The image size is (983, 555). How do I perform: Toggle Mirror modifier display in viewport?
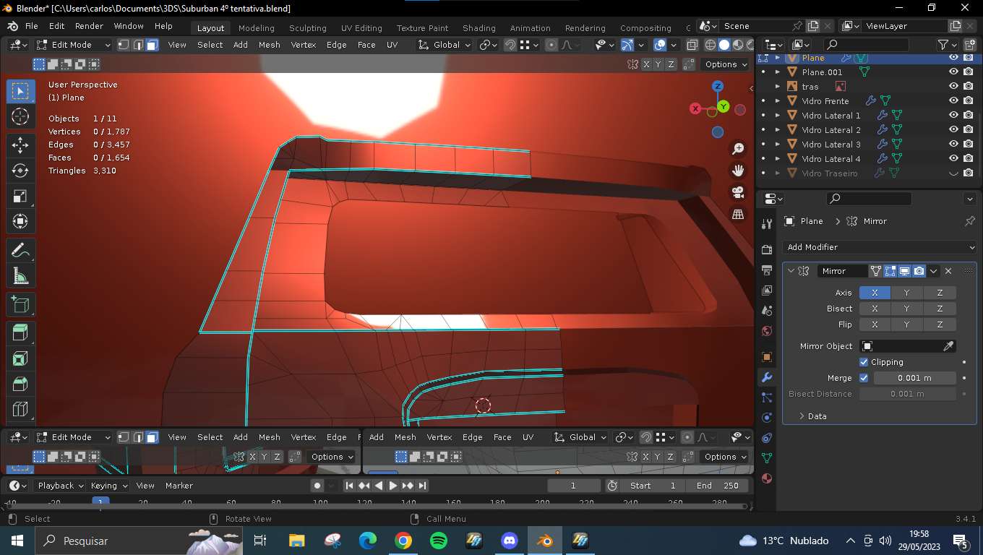[x=904, y=271]
